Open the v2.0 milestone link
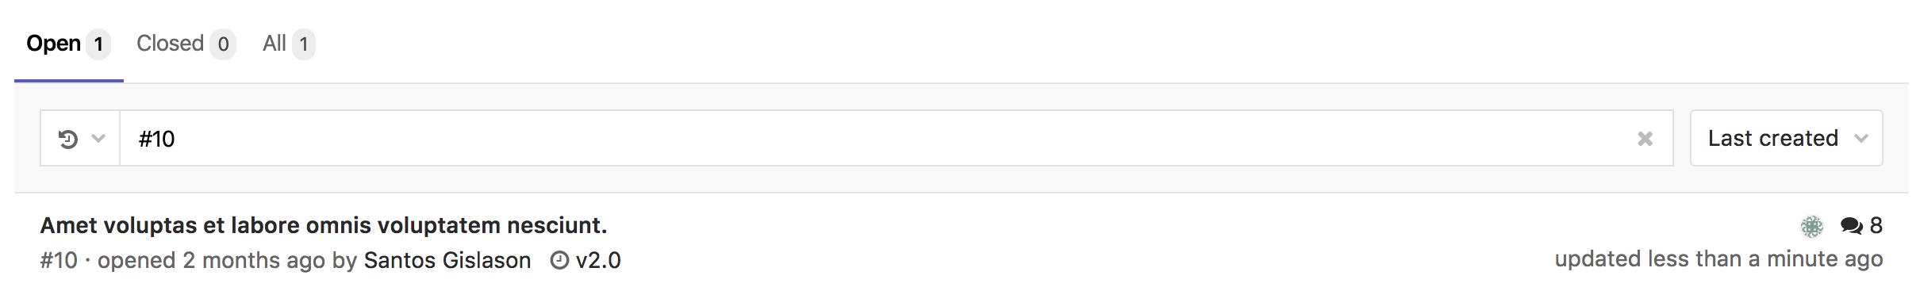Screen dimensions: 1920x287 tap(598, 260)
